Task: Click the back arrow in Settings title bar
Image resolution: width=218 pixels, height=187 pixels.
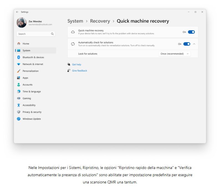Action: coord(17,12)
